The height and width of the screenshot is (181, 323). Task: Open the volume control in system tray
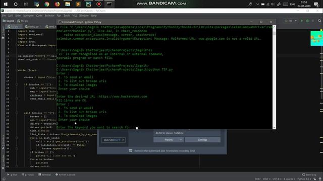coord(273,4)
